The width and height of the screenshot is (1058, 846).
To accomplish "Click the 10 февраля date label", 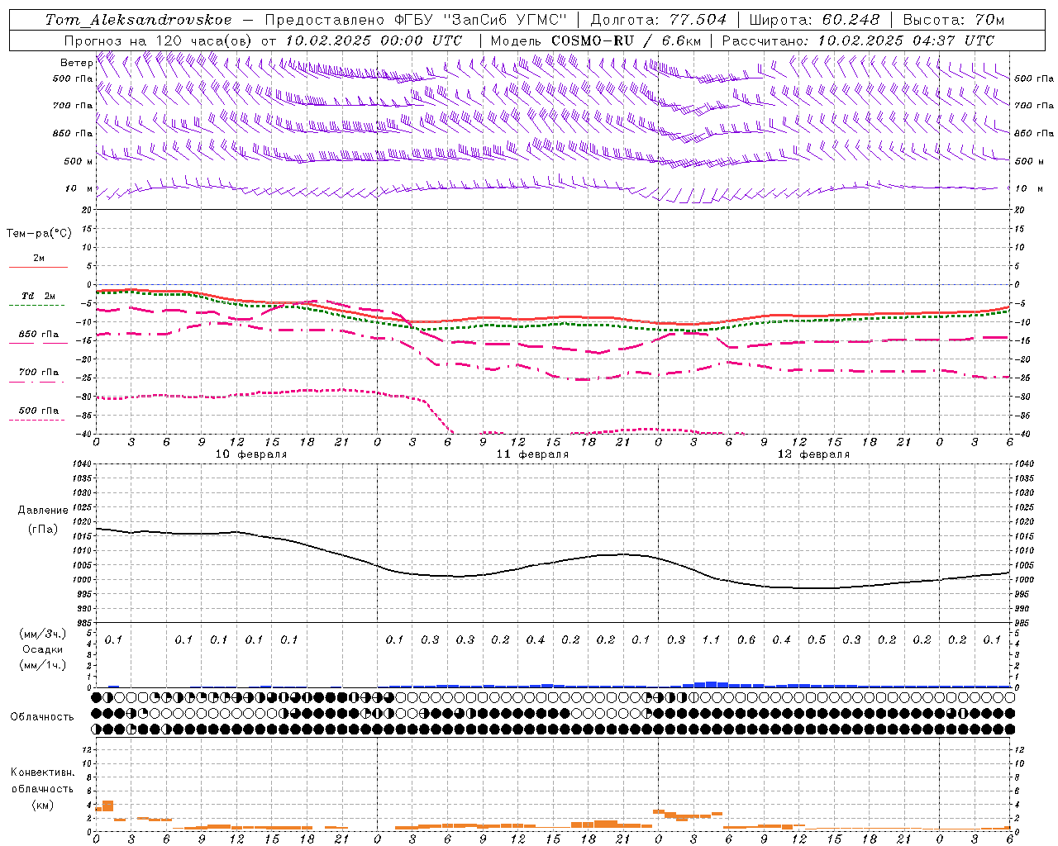I will click(x=251, y=454).
